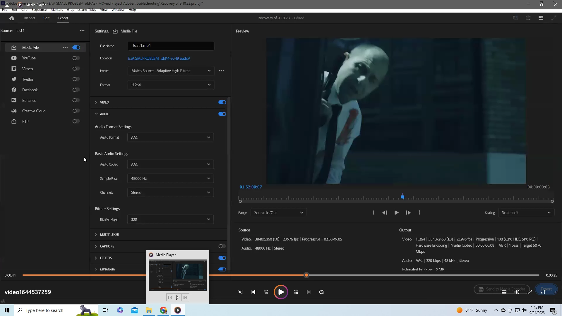Click the Media Player seek bar knob
The height and width of the screenshot is (316, 562).
[306, 275]
